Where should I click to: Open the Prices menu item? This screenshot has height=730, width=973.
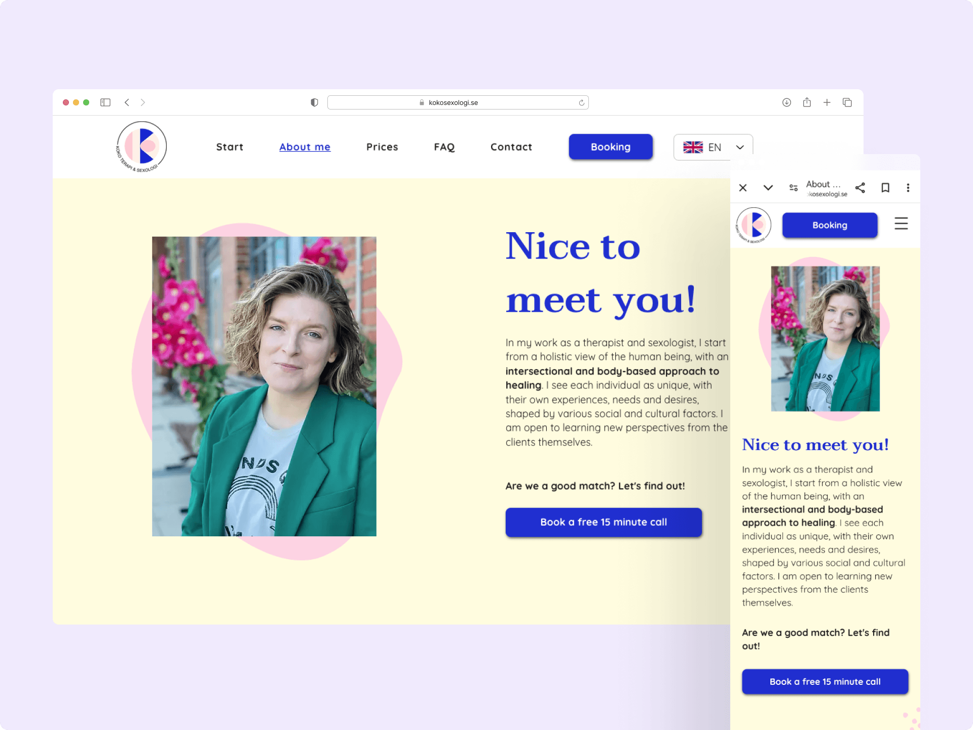(x=382, y=147)
